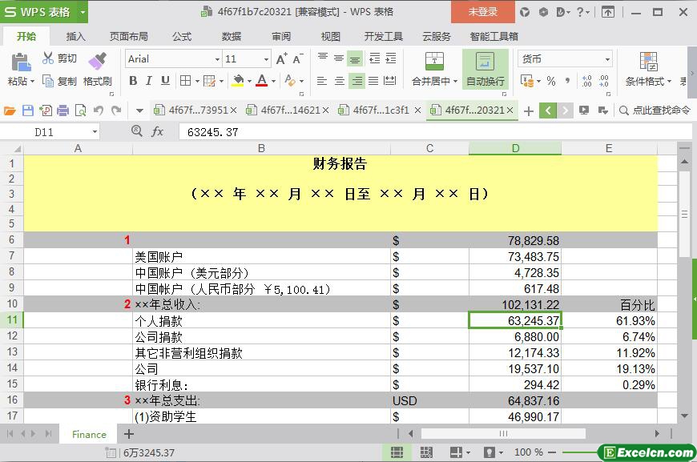Click the Cut (剪切) scissors icon
The width and height of the screenshot is (697, 462).
click(x=48, y=58)
